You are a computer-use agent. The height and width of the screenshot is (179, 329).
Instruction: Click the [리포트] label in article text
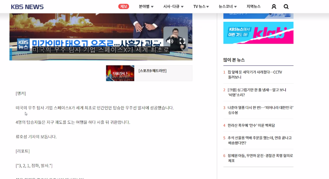(23, 151)
